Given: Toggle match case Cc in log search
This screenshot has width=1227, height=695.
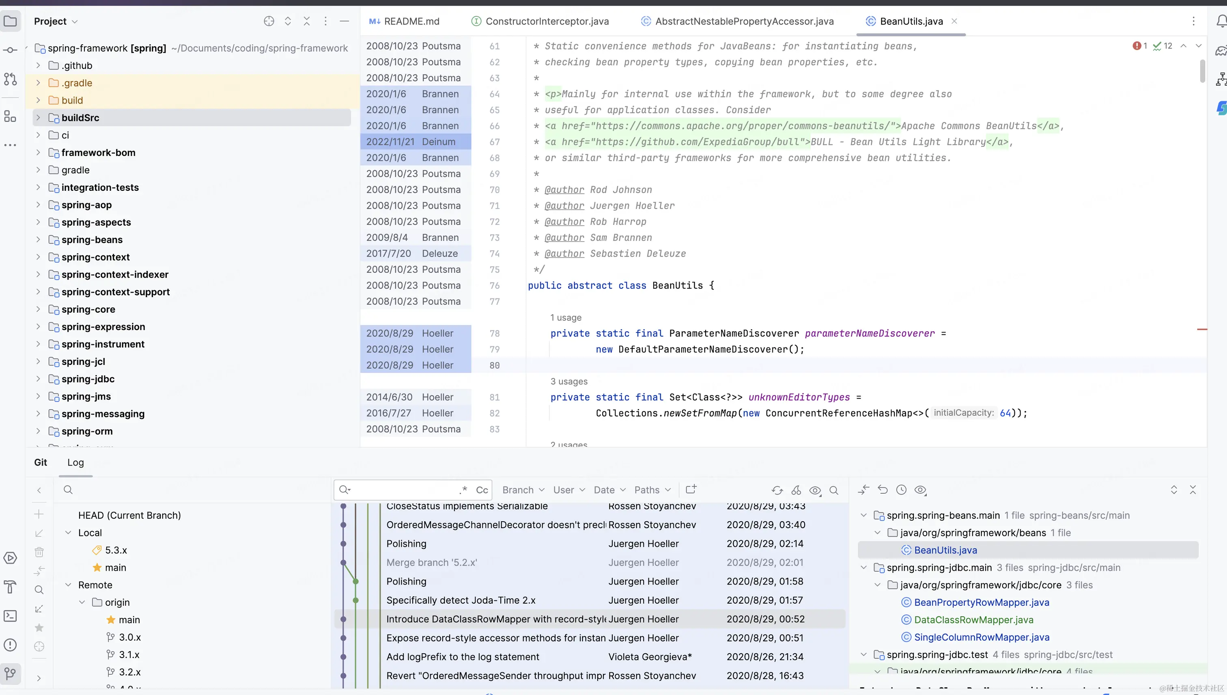Looking at the screenshot, I should [x=482, y=490].
